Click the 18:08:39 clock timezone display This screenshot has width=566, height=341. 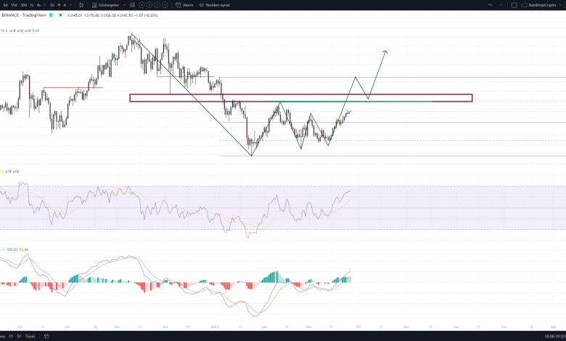pyautogui.click(x=555, y=337)
